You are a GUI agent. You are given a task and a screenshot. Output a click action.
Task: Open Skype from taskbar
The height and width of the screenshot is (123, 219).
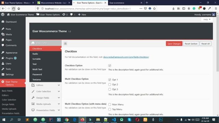tap(129, 120)
